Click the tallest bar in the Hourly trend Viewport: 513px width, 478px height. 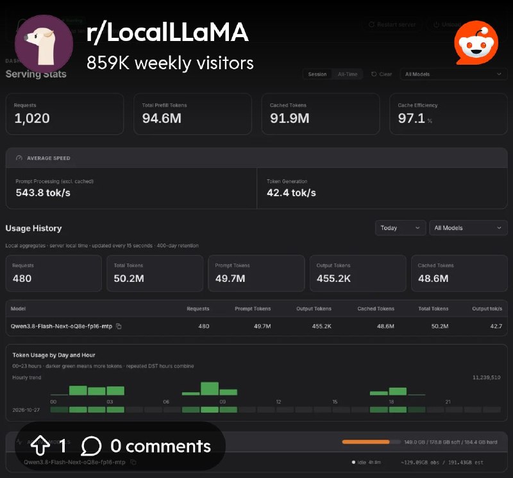pos(210,388)
